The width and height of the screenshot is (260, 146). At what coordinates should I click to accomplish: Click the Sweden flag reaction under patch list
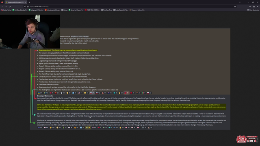coord(46,93)
